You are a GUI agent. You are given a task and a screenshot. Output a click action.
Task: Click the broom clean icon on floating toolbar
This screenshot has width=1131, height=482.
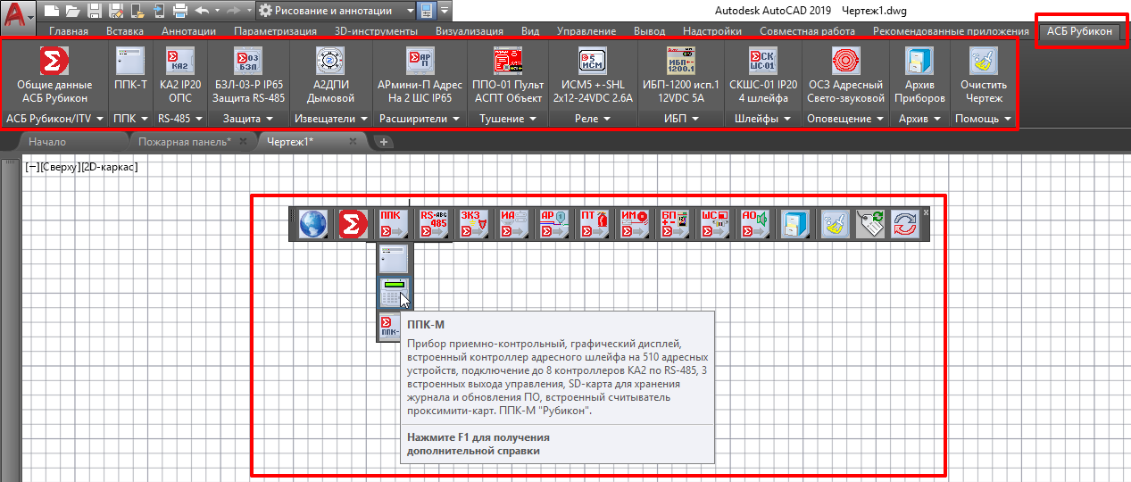click(834, 224)
